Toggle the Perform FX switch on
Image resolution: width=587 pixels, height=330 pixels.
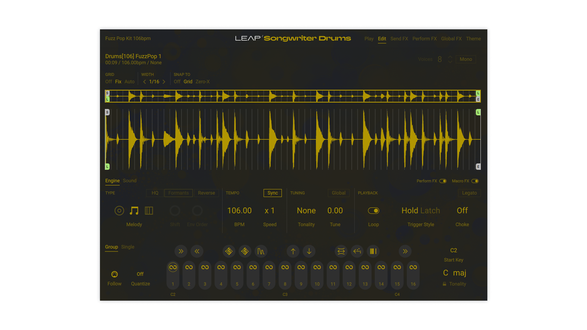443,181
